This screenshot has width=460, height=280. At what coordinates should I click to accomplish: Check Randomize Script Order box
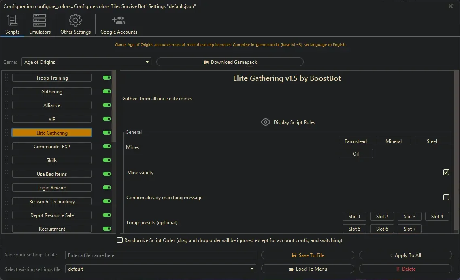click(x=120, y=240)
